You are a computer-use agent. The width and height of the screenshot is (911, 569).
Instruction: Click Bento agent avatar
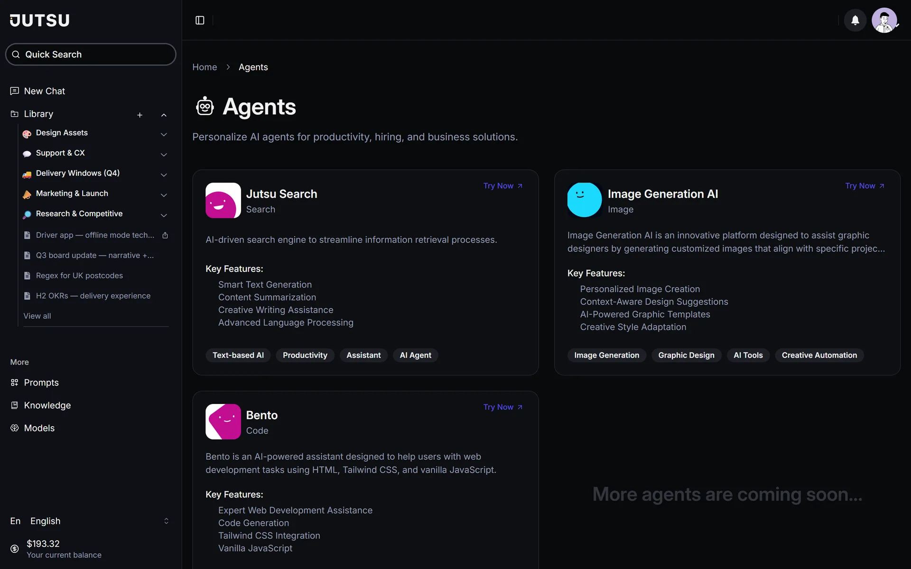(x=223, y=422)
